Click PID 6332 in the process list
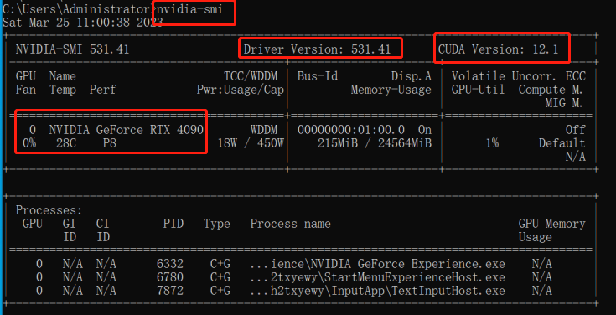Image resolution: width=616 pixels, height=315 pixels. (169, 264)
